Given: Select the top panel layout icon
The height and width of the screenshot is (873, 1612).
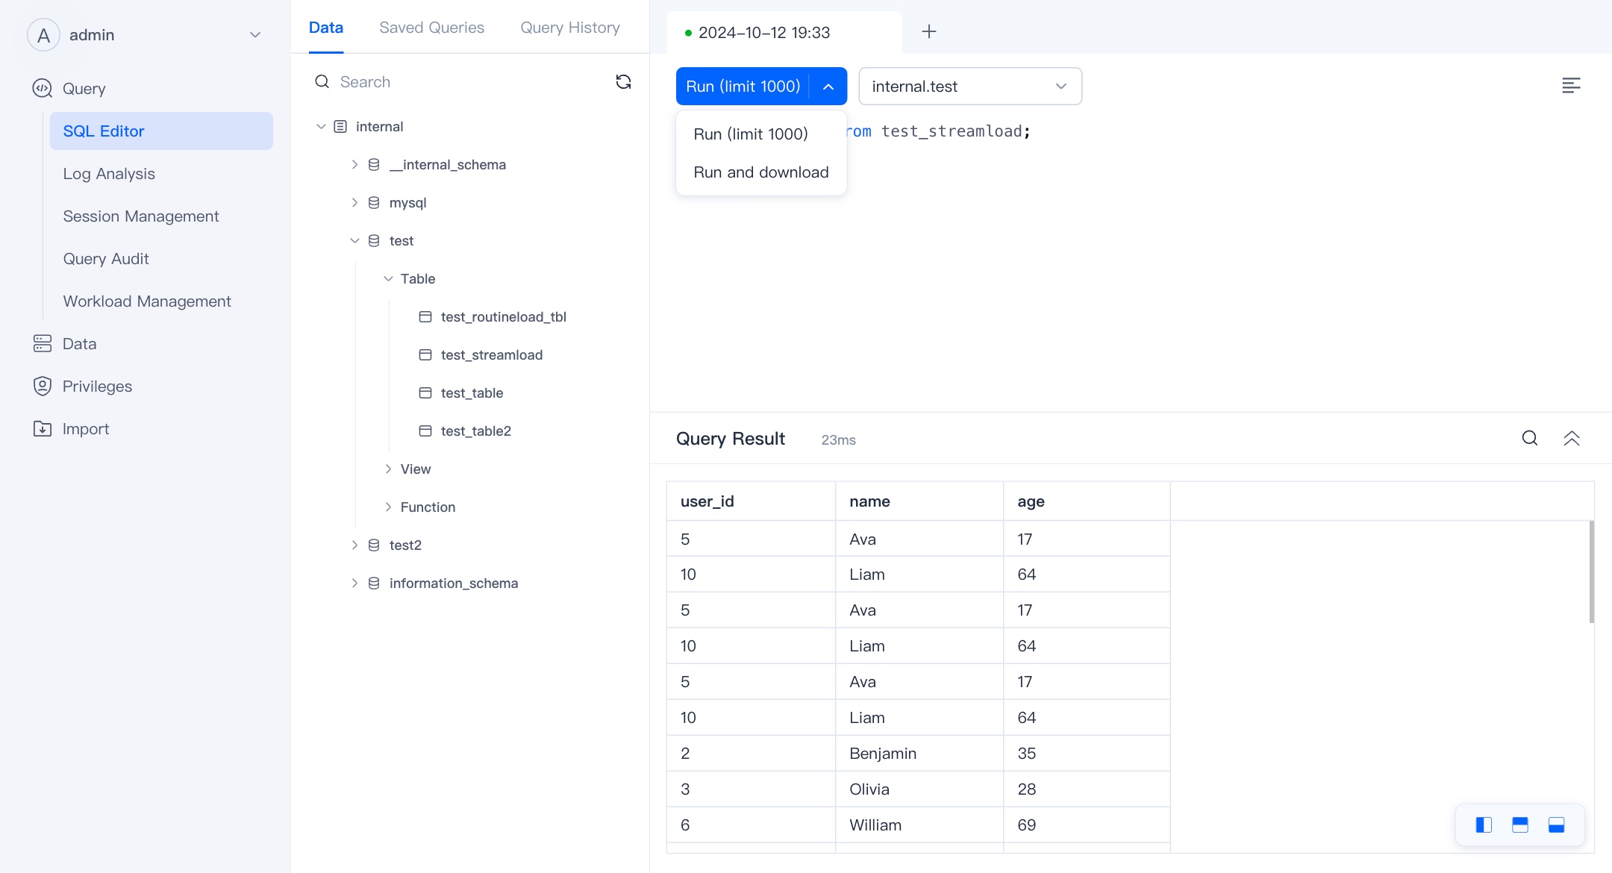Looking at the screenshot, I should tap(1519, 824).
